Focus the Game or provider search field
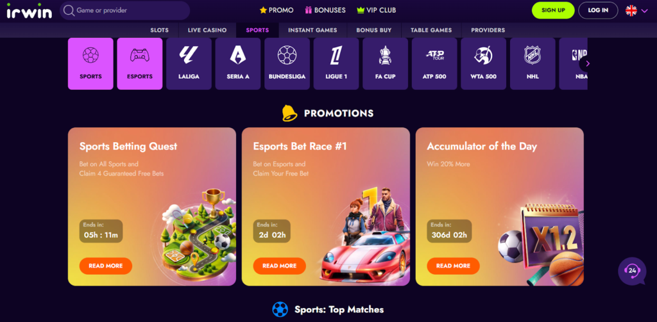This screenshot has width=657, height=322. pos(125,10)
